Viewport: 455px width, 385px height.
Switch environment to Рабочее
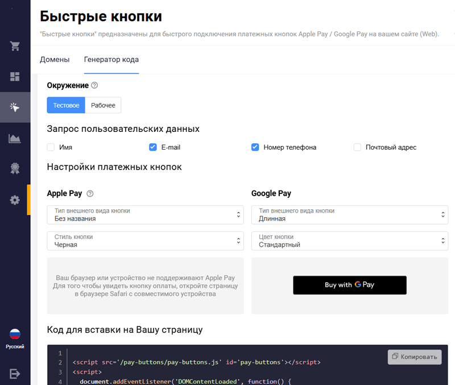(104, 105)
